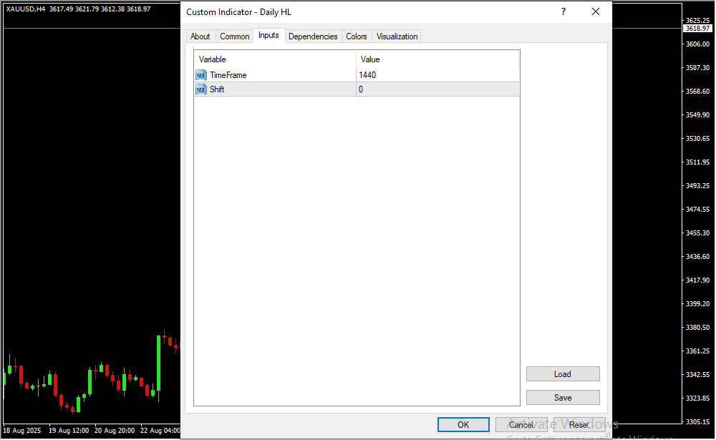The height and width of the screenshot is (440, 716).
Task: Click the Shift variable integer icon
Action: tap(200, 89)
